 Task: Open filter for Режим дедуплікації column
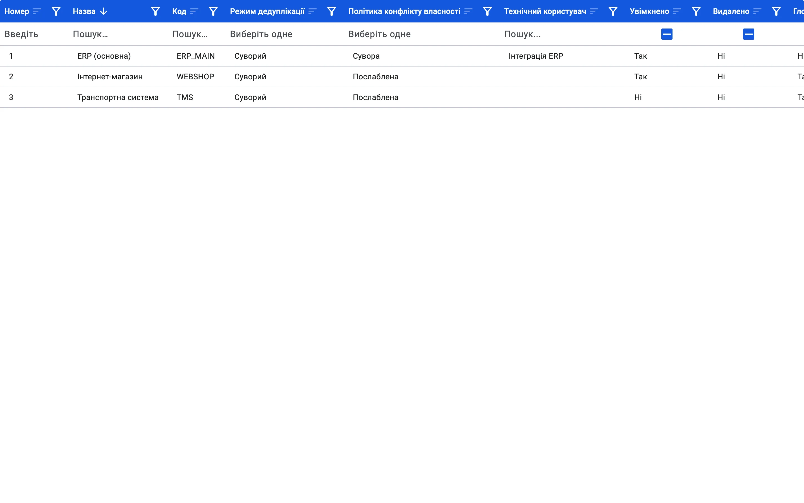tap(332, 11)
